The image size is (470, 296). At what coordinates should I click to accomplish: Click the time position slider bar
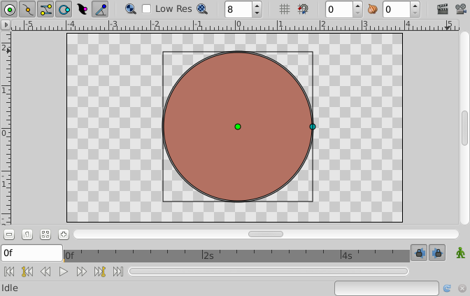pos(269,272)
